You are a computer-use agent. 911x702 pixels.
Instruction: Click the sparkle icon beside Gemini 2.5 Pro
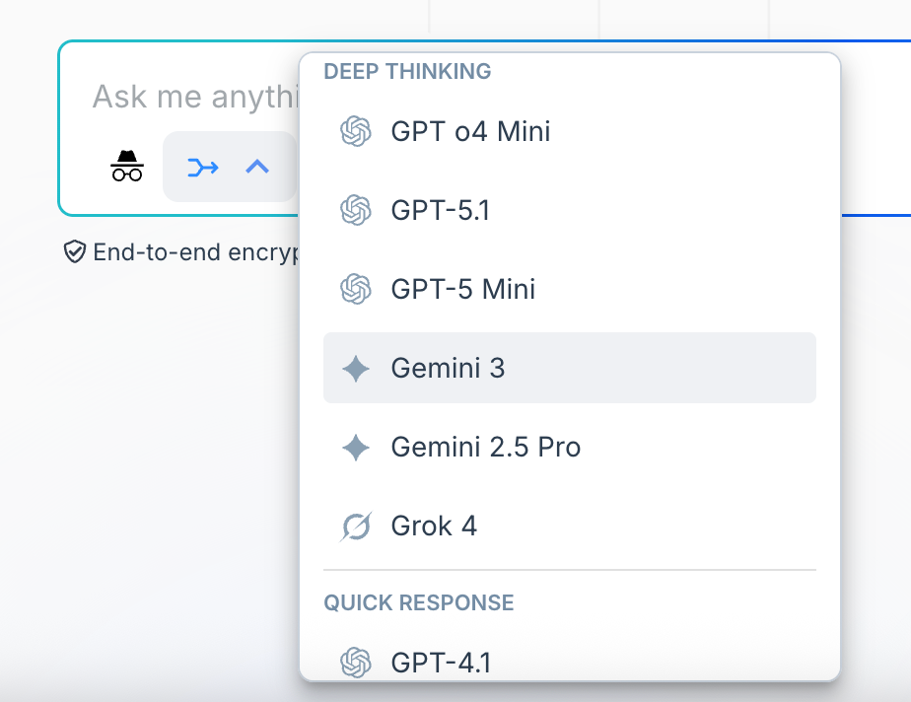(356, 448)
